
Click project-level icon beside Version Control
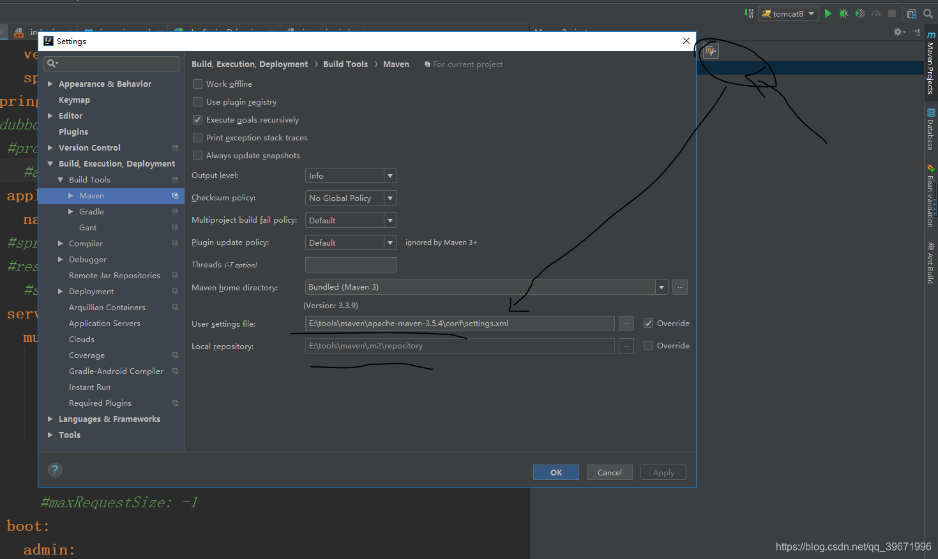tap(175, 148)
